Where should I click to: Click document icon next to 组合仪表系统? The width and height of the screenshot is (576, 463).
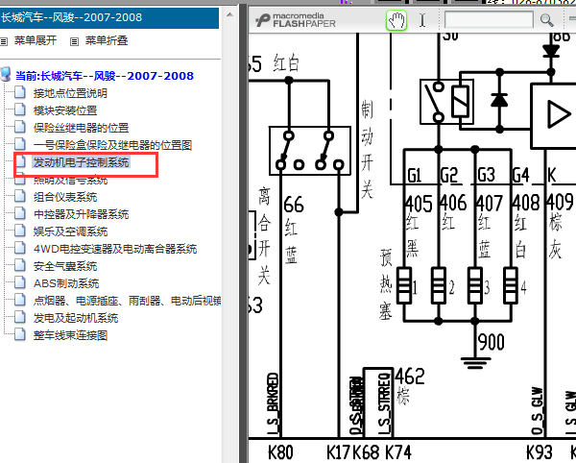[x=20, y=196]
